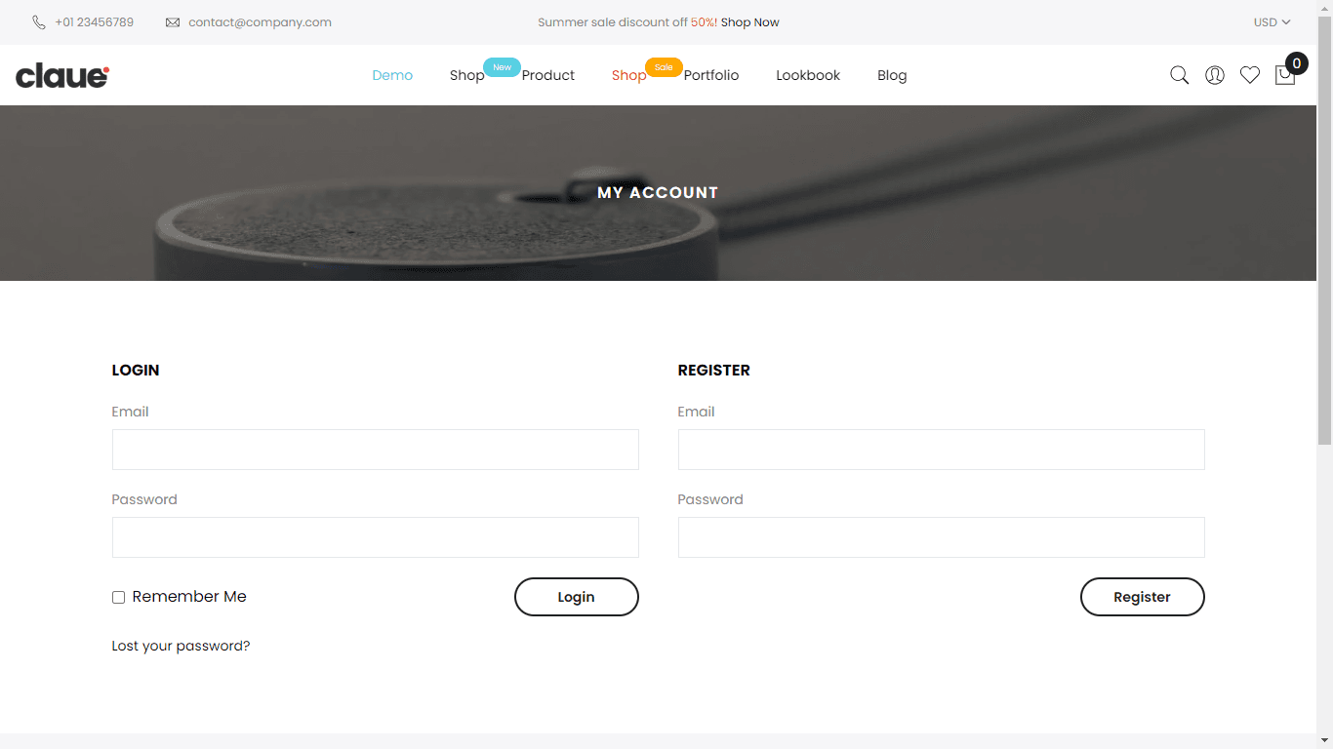Focus the Register Password input field
Image resolution: width=1333 pixels, height=749 pixels.
click(x=942, y=537)
